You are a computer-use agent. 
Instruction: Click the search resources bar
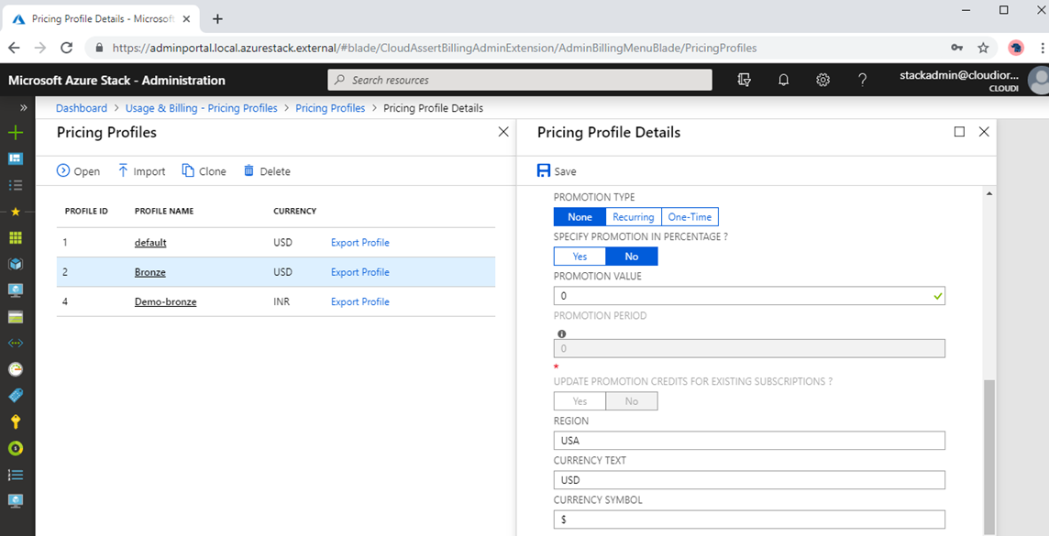[x=519, y=80]
